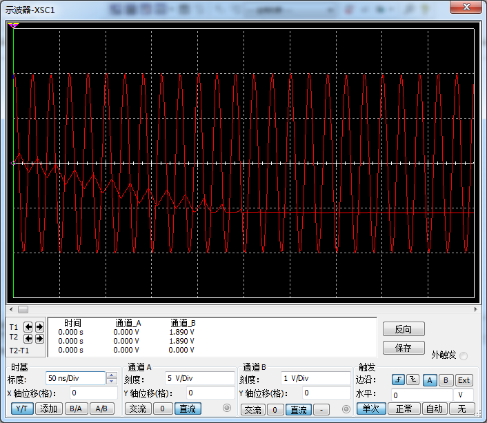Screen dimensions: 487x423
Task: Move cursor T1 left with arrow
Action: [x=28, y=326]
